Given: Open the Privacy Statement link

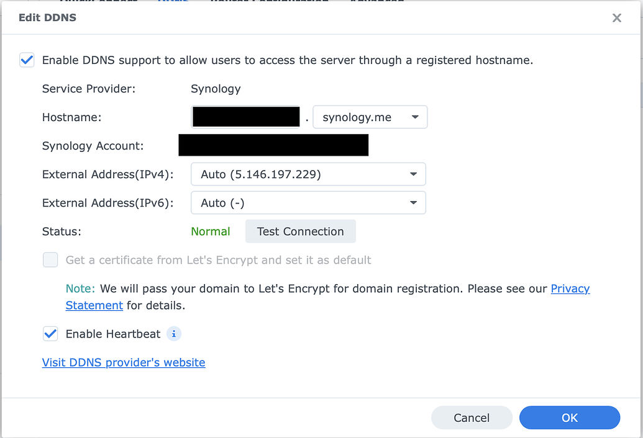Looking at the screenshot, I should tap(570, 288).
